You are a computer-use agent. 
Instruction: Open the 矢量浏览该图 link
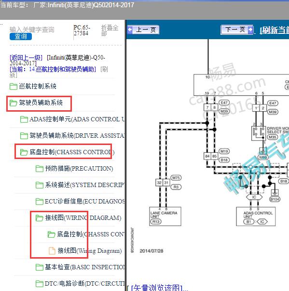coord(157,288)
